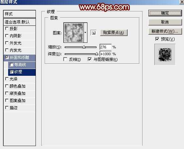Open the 等高线 contour settings
The height and width of the screenshot is (149, 184).
pos(20,65)
